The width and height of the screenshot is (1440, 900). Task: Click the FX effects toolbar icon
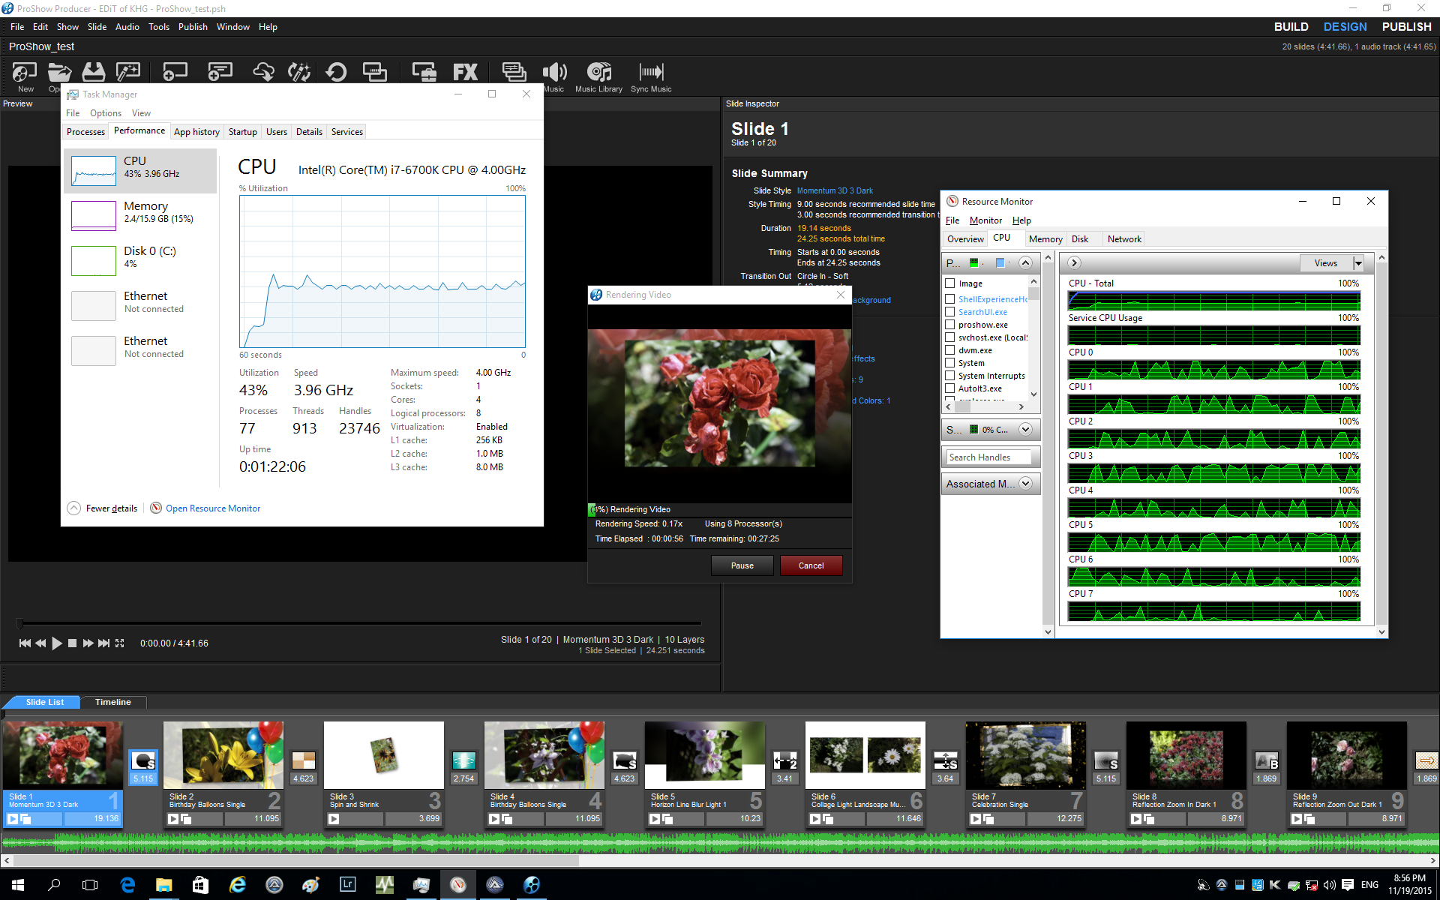click(x=465, y=73)
